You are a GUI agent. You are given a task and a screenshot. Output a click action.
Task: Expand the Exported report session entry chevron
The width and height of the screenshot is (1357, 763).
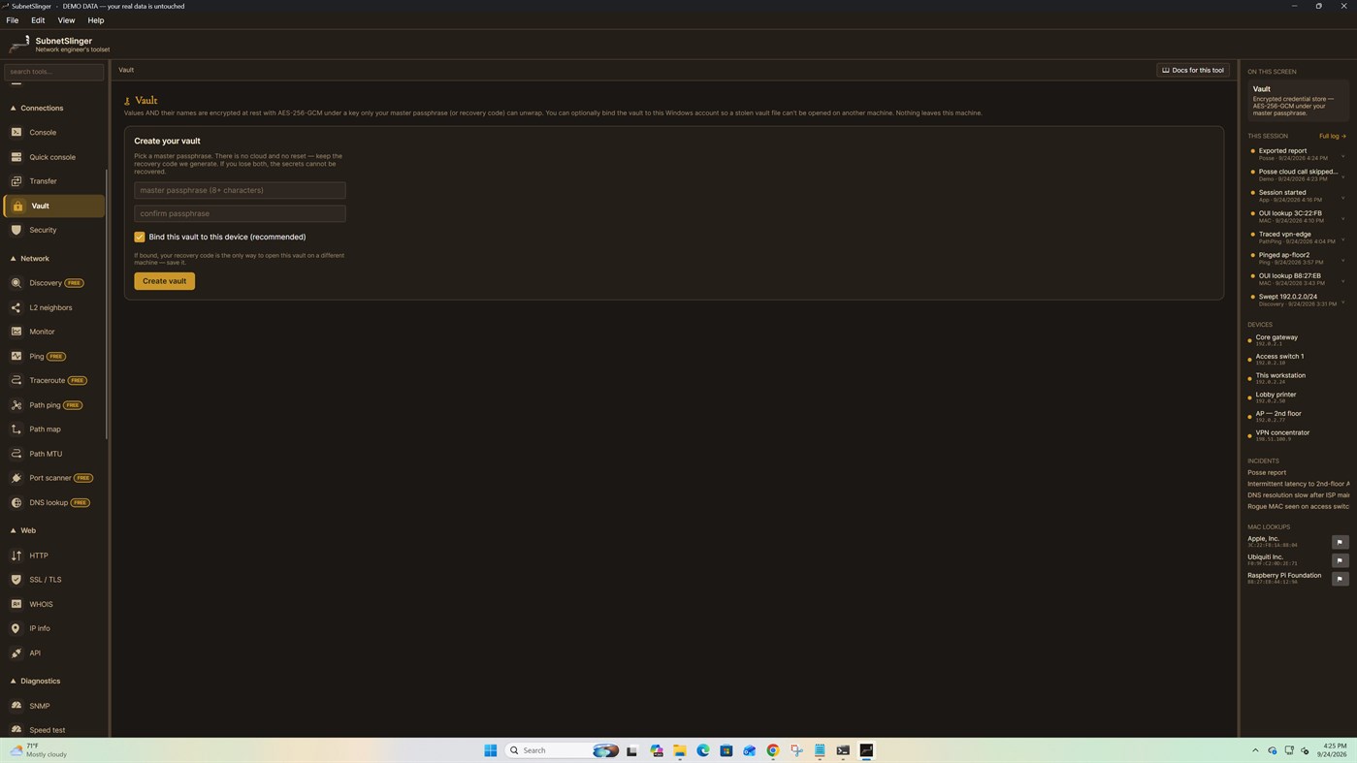click(1342, 155)
